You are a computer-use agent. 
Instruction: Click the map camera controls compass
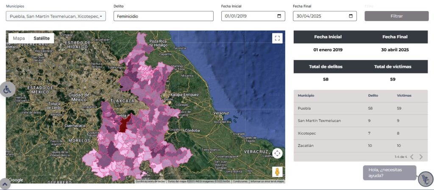[277, 153]
